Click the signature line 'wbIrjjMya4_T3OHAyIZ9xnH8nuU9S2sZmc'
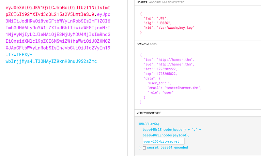261x156 pixels. click(x=51, y=61)
